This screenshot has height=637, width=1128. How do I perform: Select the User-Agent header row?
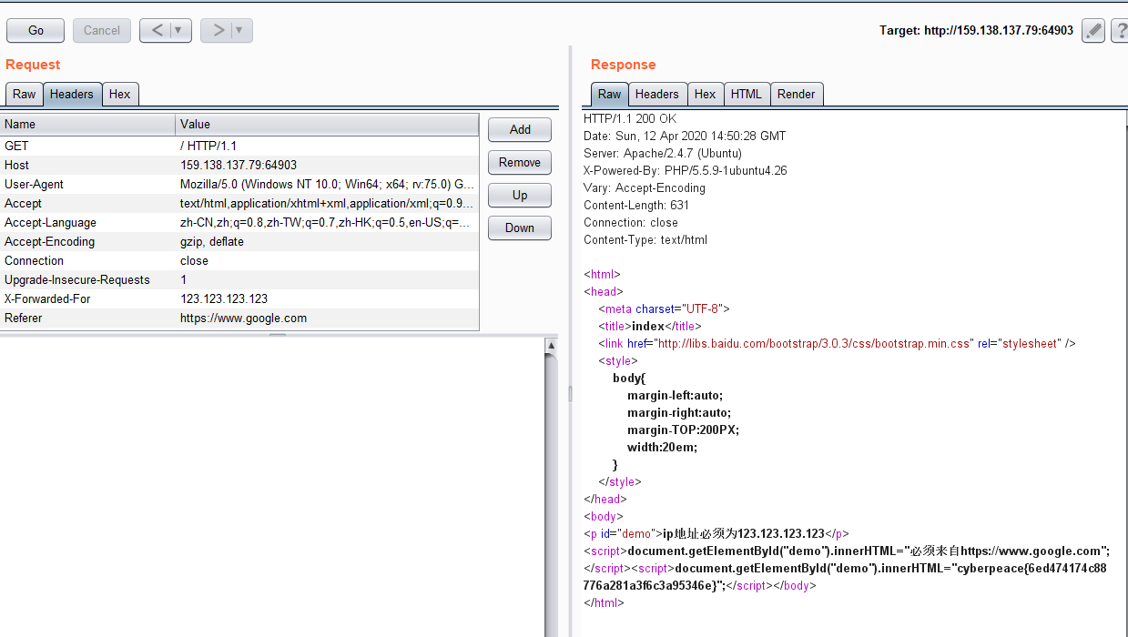pyautogui.click(x=239, y=184)
